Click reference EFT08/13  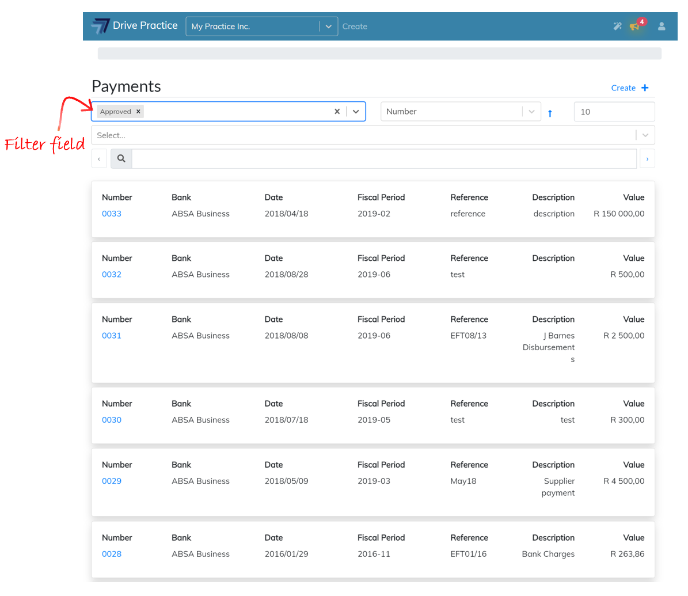click(x=468, y=335)
